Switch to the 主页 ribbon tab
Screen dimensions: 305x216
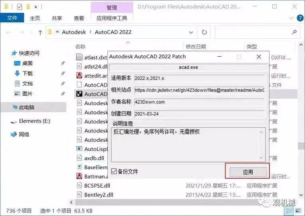point(35,18)
